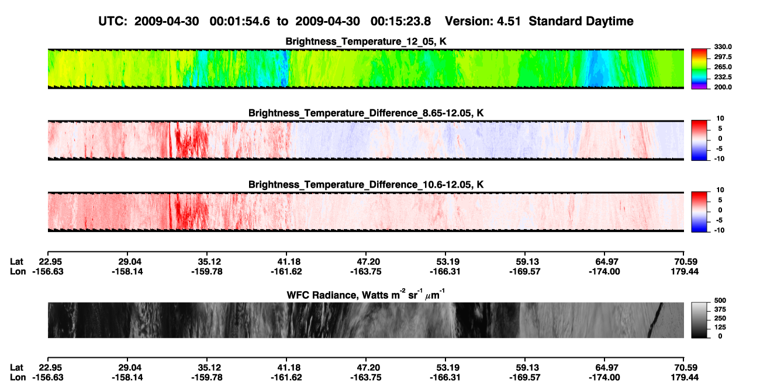Select the Brightness_Temperature_12_05 panel title
Viewport: 760px width, 390px height.
366,42
